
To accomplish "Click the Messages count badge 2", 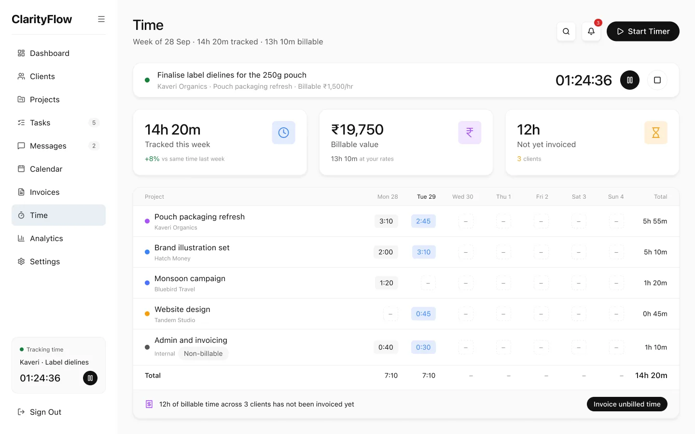I will pyautogui.click(x=94, y=146).
